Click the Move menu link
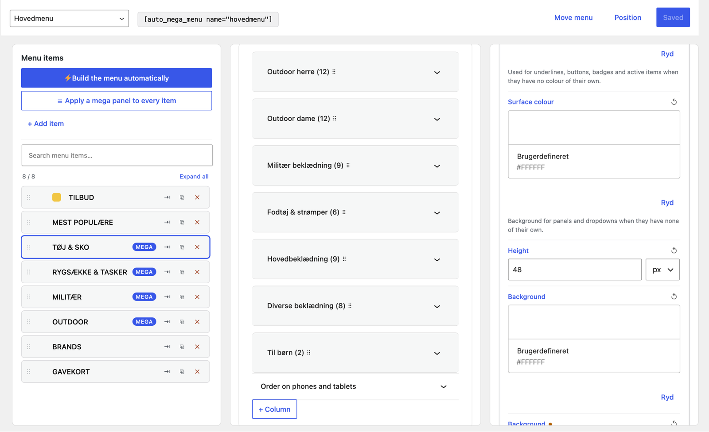The height and width of the screenshot is (432, 709). coord(573,18)
